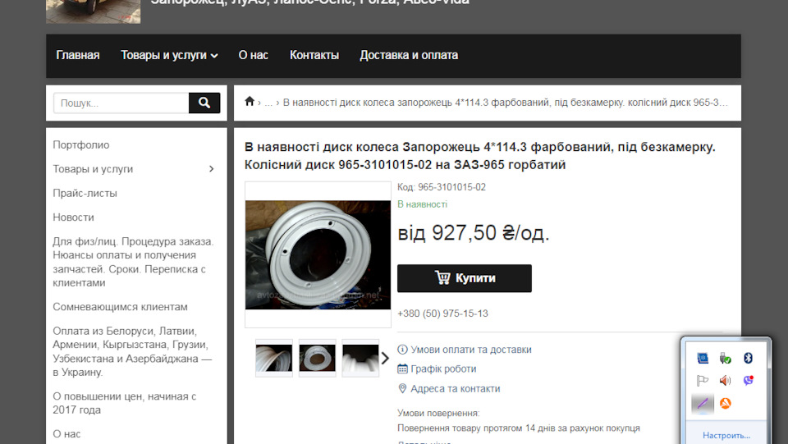
Task: Expand Товары и услуги in top navigation
Action: click(169, 55)
